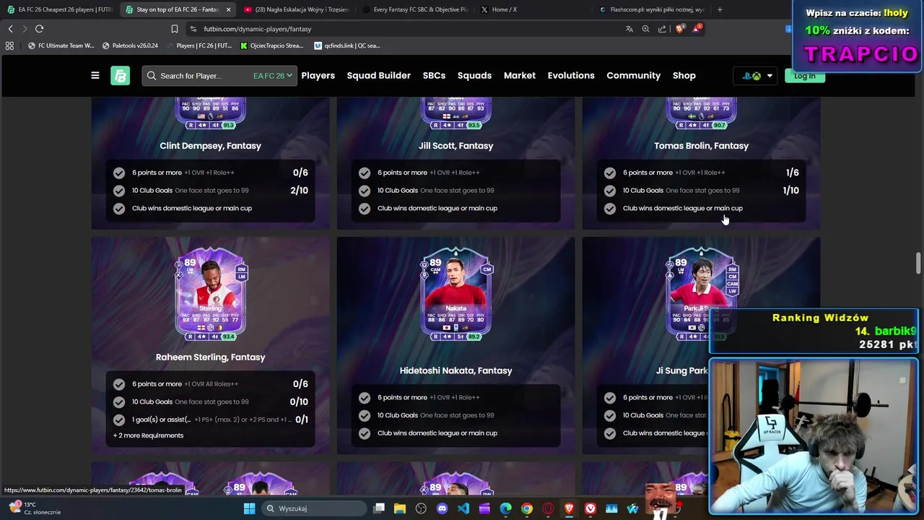Open Raheem Sterling, Fantasy player link
This screenshot has height=520, width=924.
[210, 357]
